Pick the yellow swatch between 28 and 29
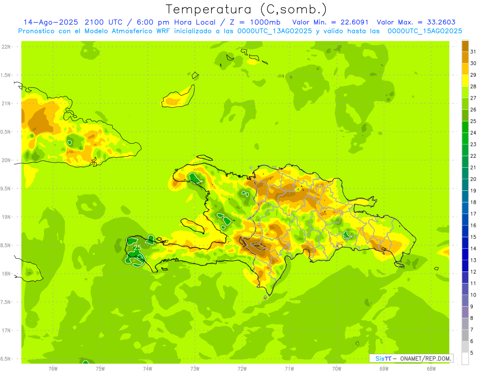The width and height of the screenshot is (484, 374). pos(465,81)
